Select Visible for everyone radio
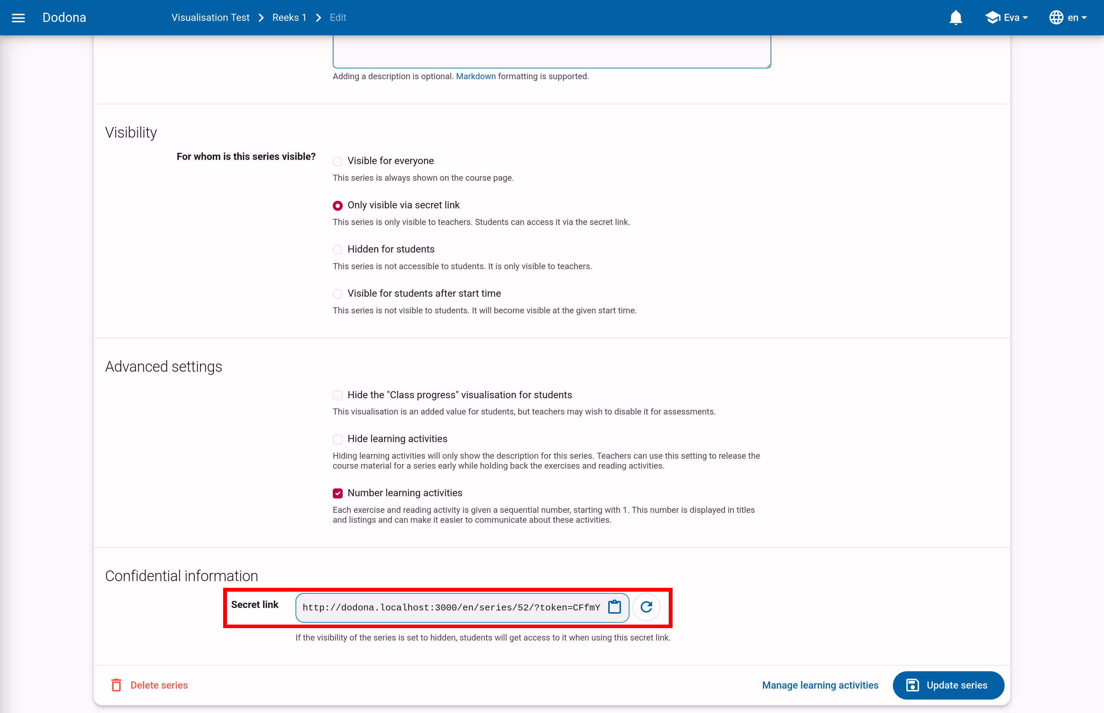This screenshot has width=1104, height=713. click(x=337, y=161)
